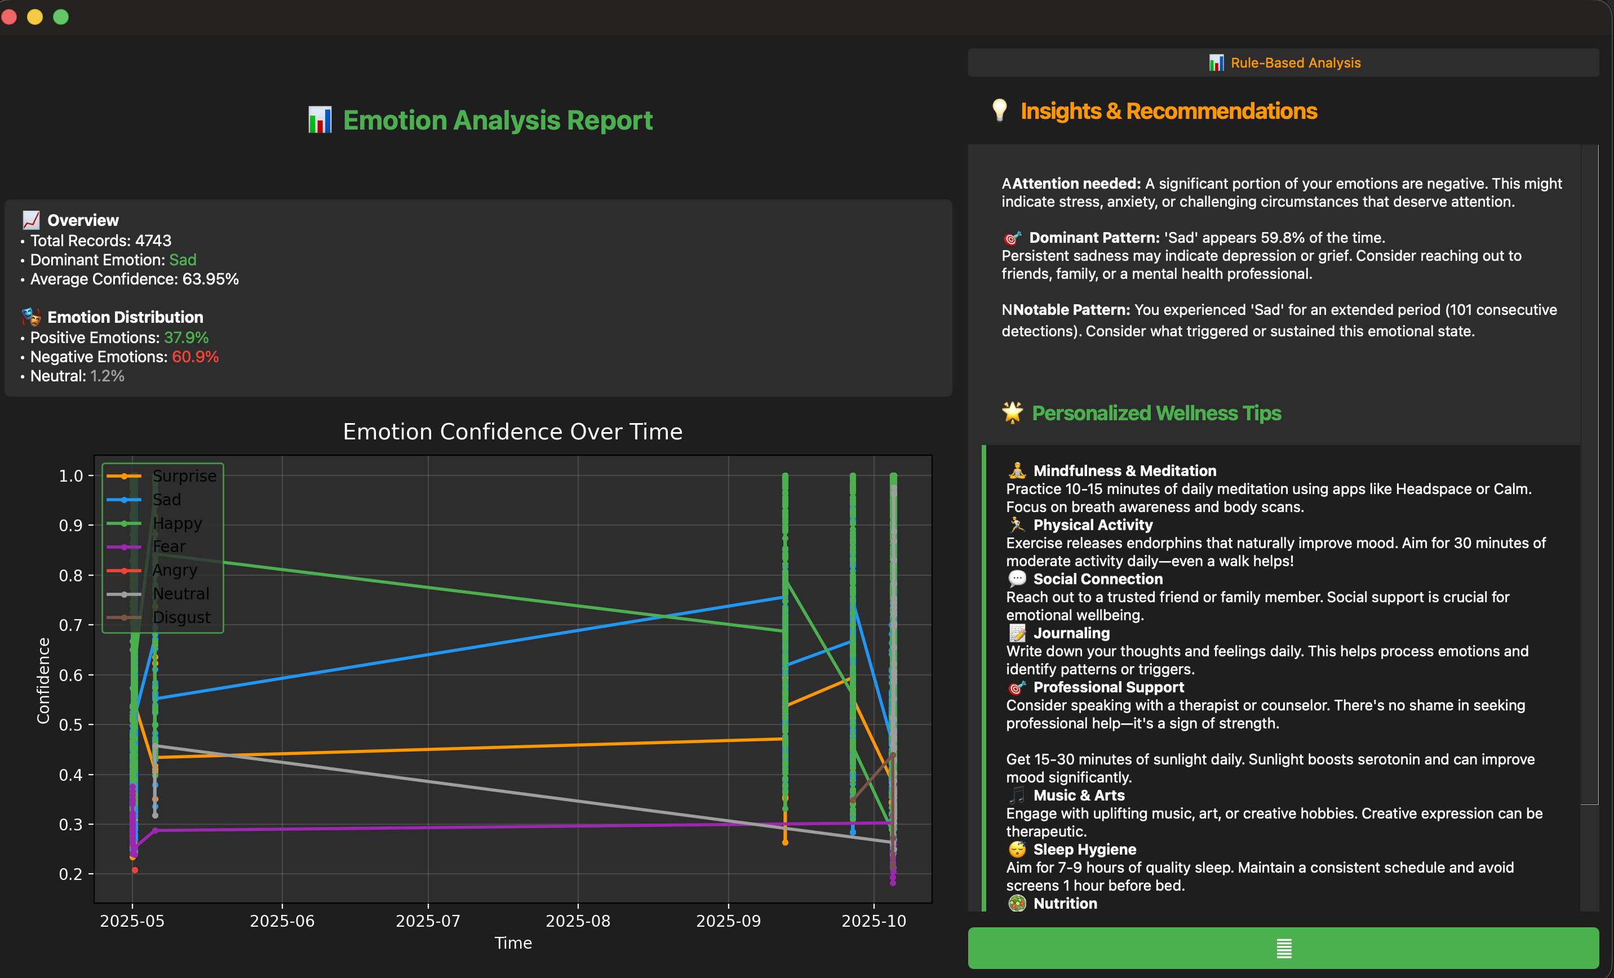Viewport: 1614px width, 978px height.
Task: Click the speech bubble icon beside Social Connection
Action: [1017, 579]
